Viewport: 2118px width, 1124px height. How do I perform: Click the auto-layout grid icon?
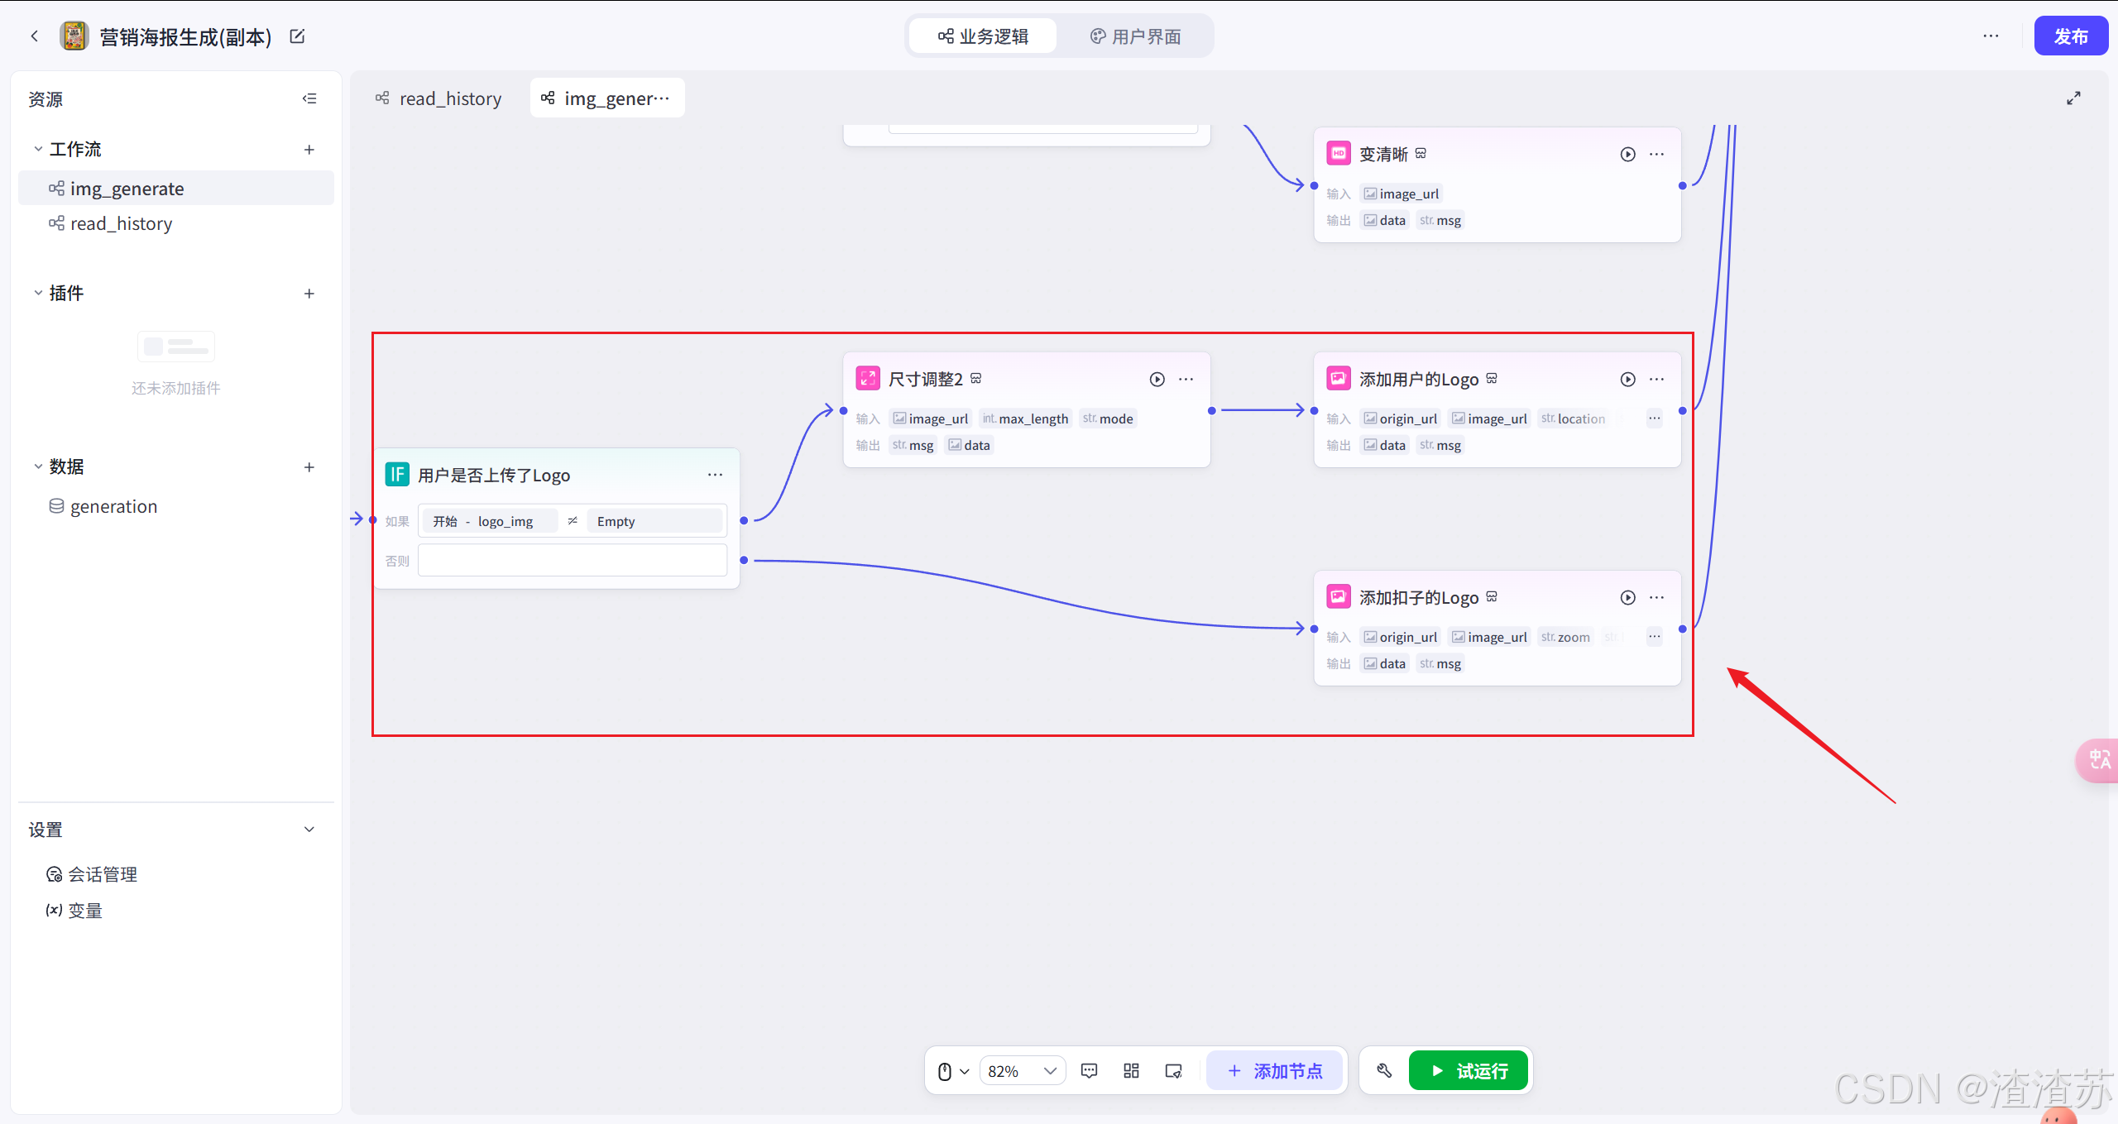[1131, 1071]
